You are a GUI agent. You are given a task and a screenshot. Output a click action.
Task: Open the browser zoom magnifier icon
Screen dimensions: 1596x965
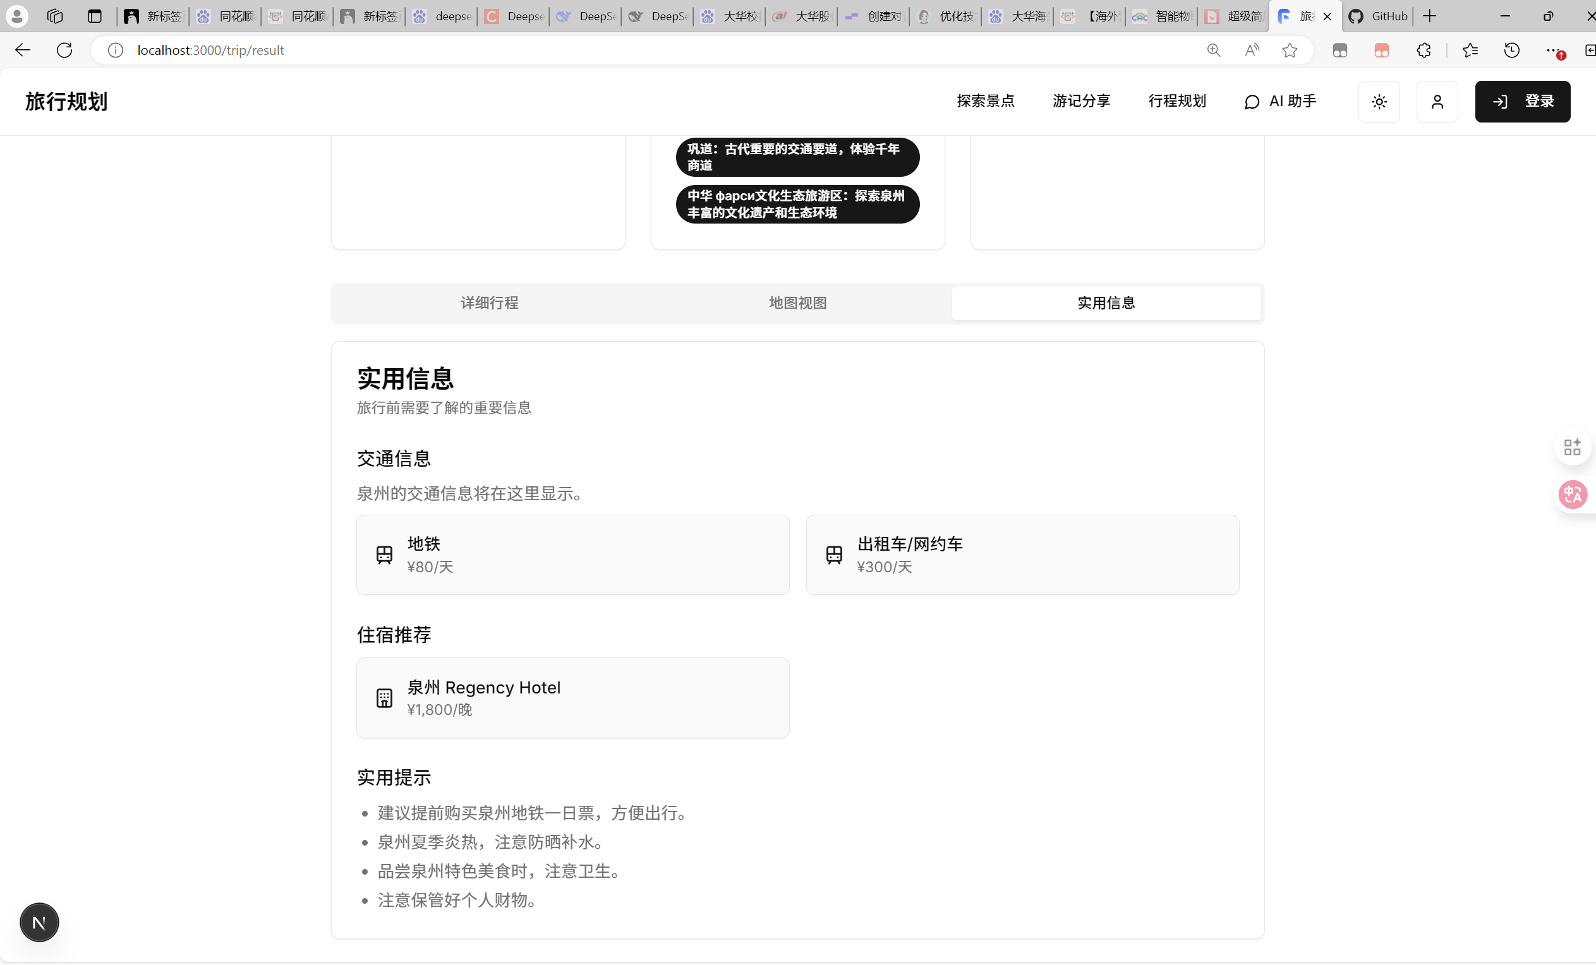[x=1214, y=50]
